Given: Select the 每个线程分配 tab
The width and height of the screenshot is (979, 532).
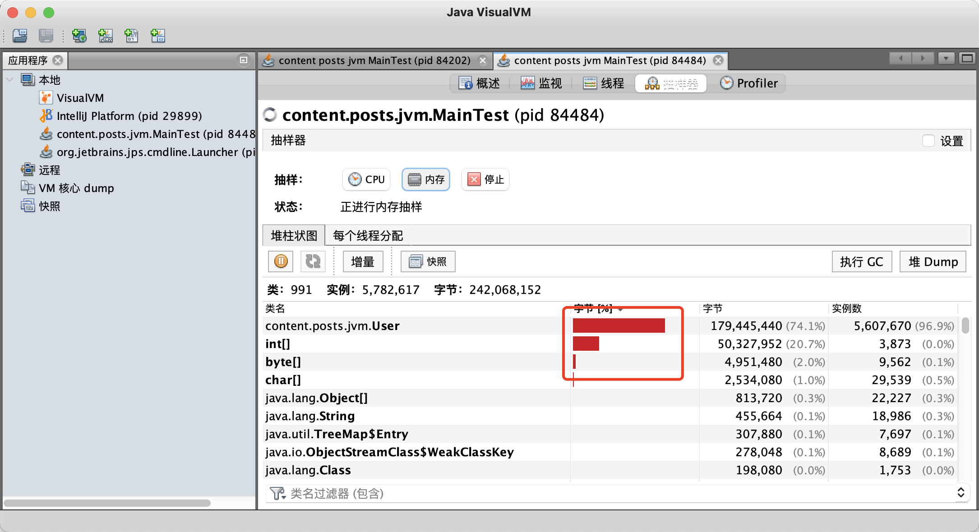Looking at the screenshot, I should click(x=368, y=235).
